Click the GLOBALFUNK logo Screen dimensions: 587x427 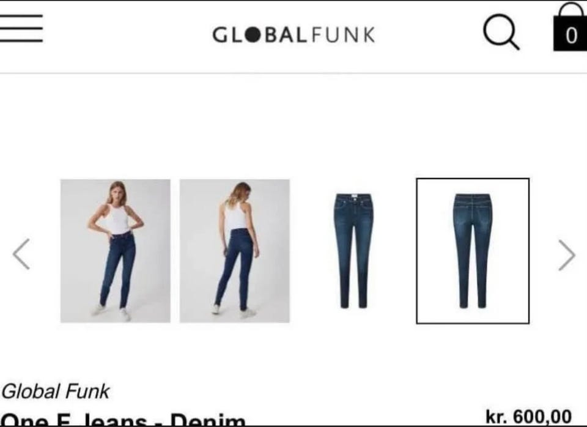(x=294, y=35)
